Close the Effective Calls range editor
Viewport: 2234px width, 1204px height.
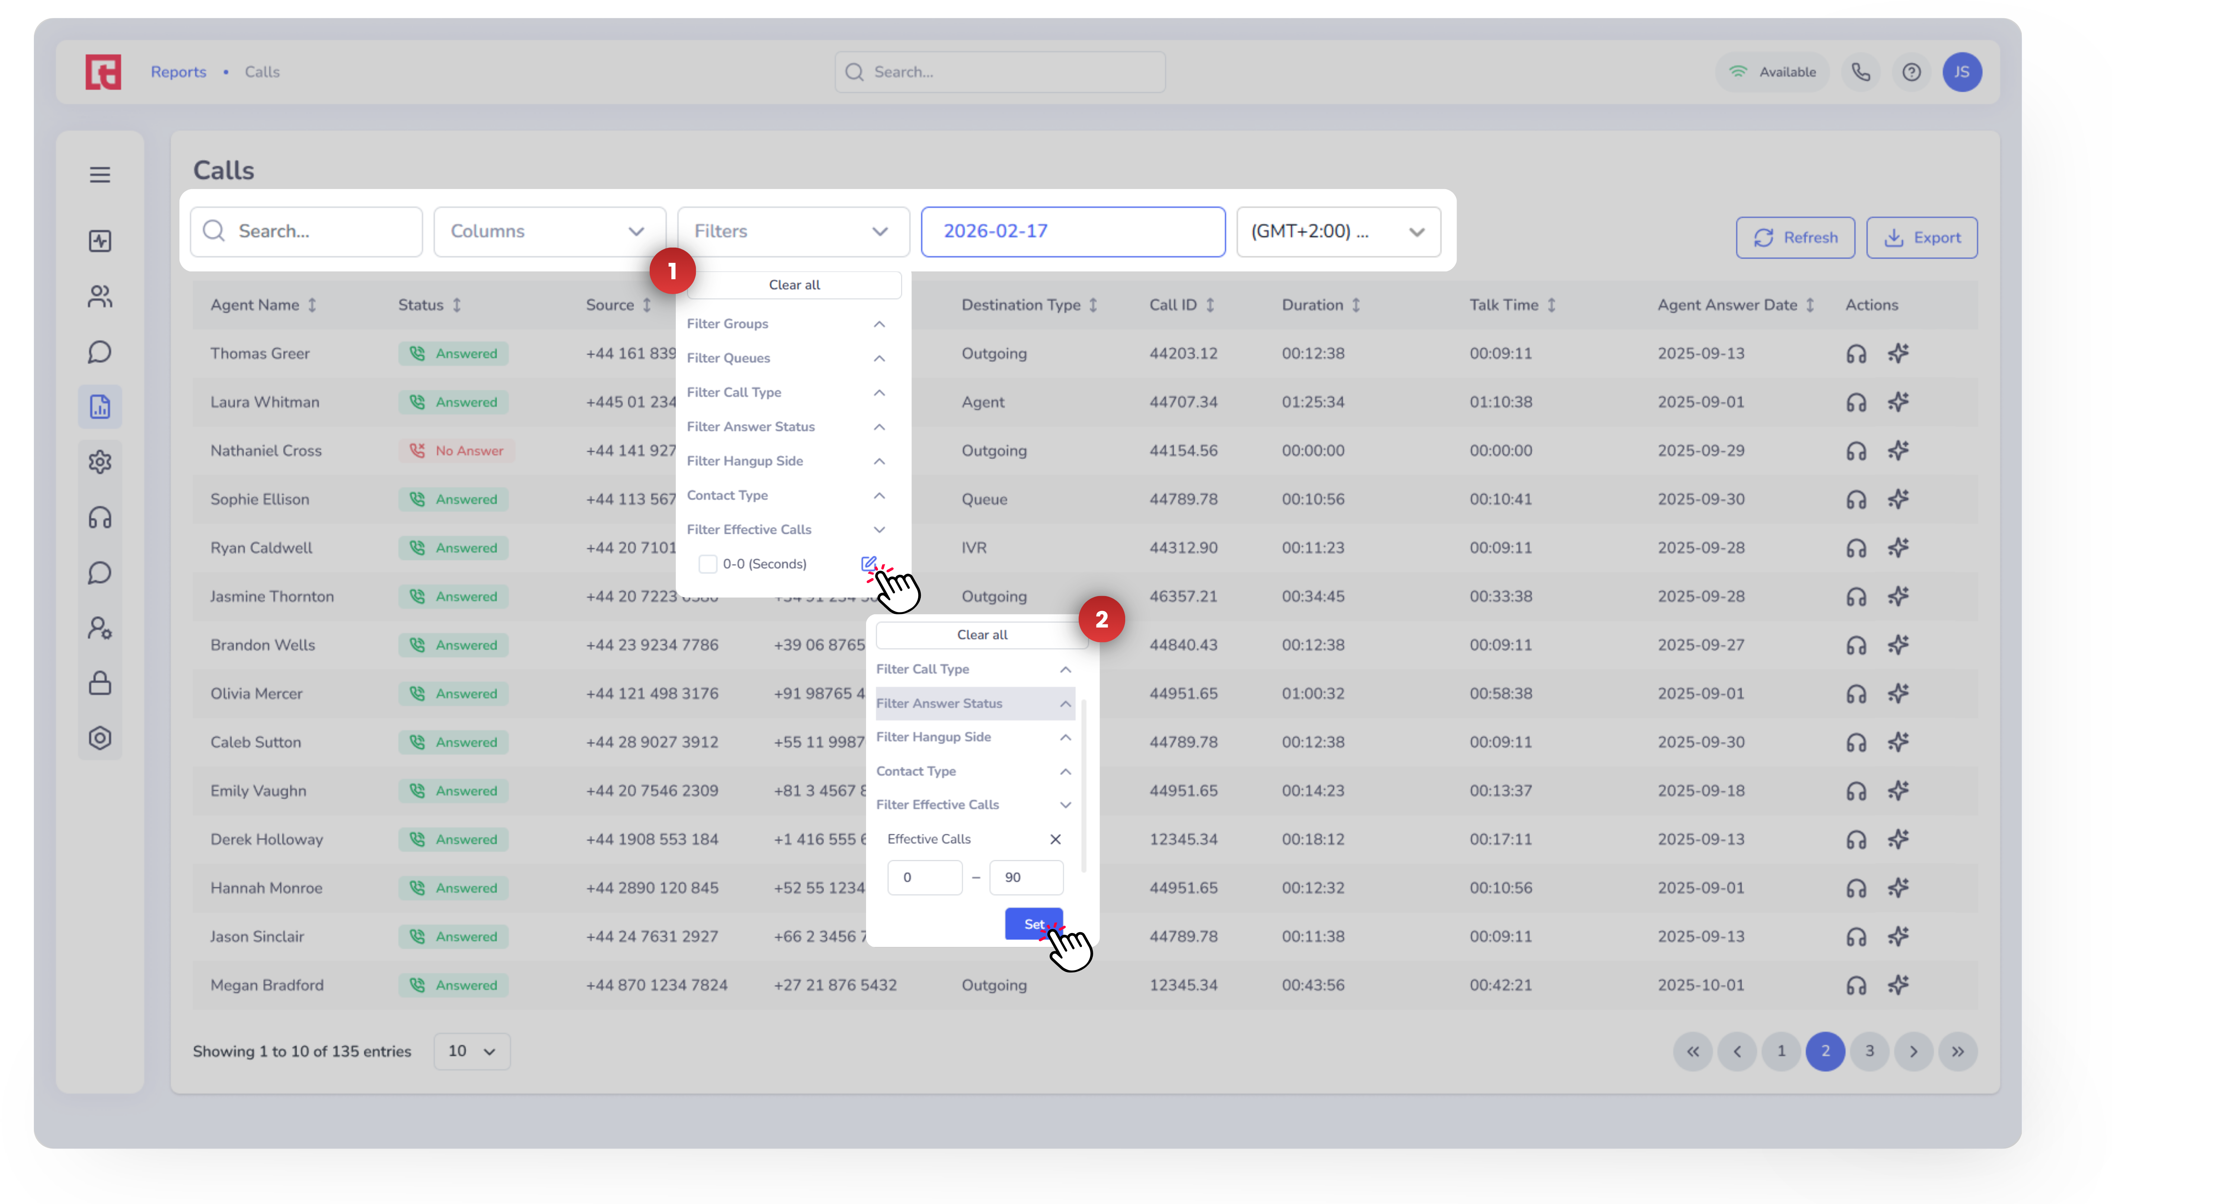pos(1056,839)
